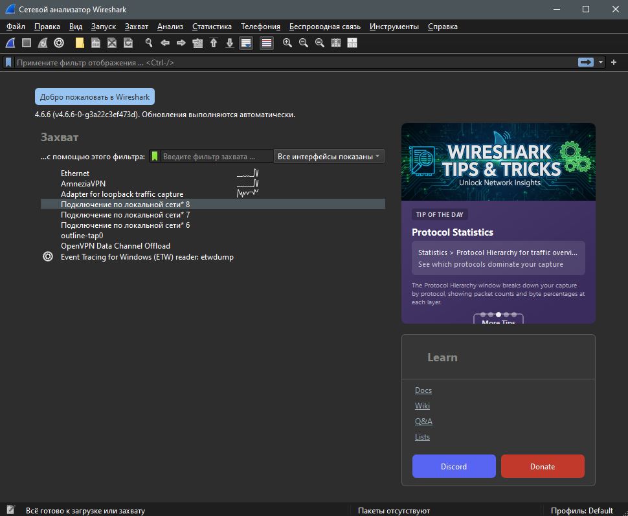Click the 'Добро пожаловать в Wireshark' button
The image size is (628, 516).
pos(95,97)
